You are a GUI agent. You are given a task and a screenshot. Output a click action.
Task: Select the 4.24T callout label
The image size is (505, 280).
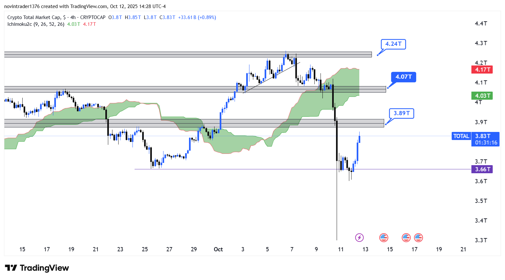(393, 44)
